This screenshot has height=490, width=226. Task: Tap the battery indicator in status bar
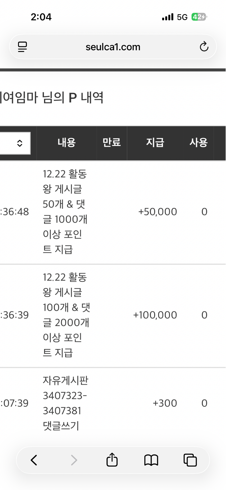[x=199, y=17]
